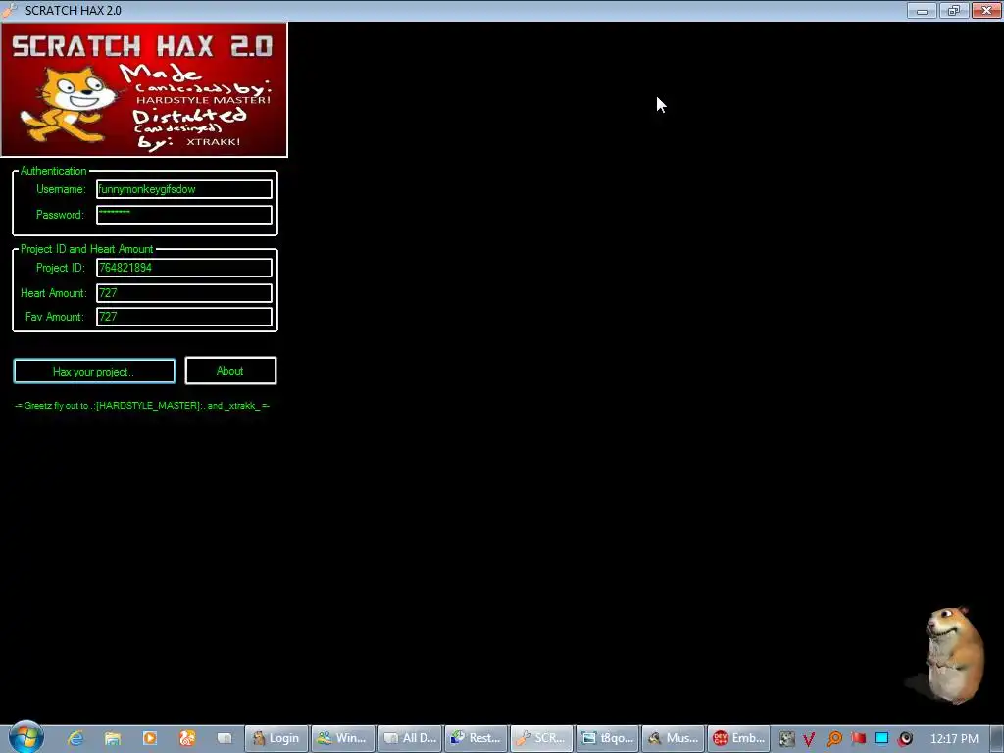Select the SCR... taskbar button
The image size is (1004, 753).
pos(541,738)
